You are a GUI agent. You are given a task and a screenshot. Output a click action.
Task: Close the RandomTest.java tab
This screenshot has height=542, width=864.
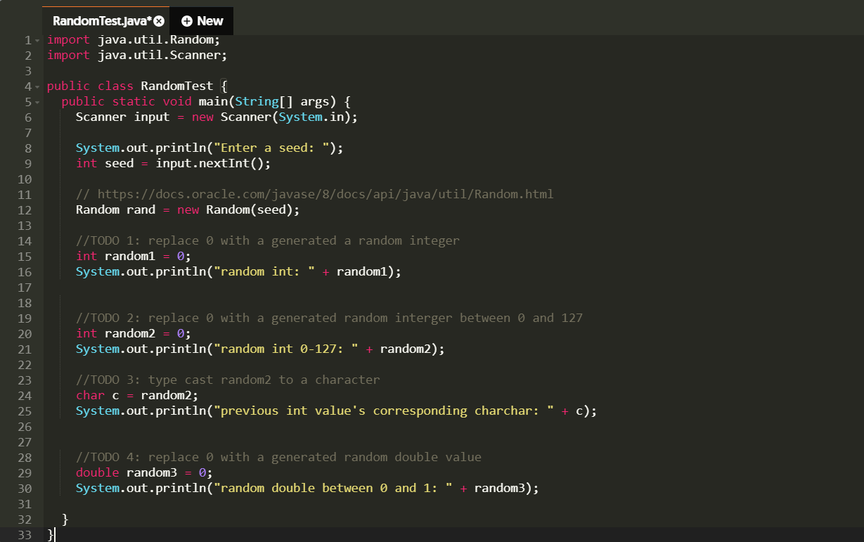pyautogui.click(x=159, y=21)
